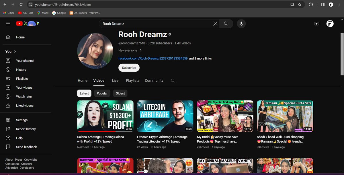Open the Advertise footer link
The width and height of the screenshot is (344, 175).
click(x=11, y=168)
